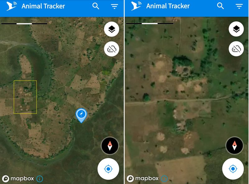
Task: Center on my location in left map
Action: [108, 169]
